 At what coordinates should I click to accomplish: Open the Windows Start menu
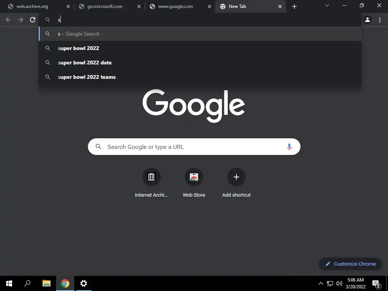[9, 283]
